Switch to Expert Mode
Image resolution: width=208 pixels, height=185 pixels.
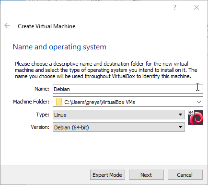click(x=107, y=175)
